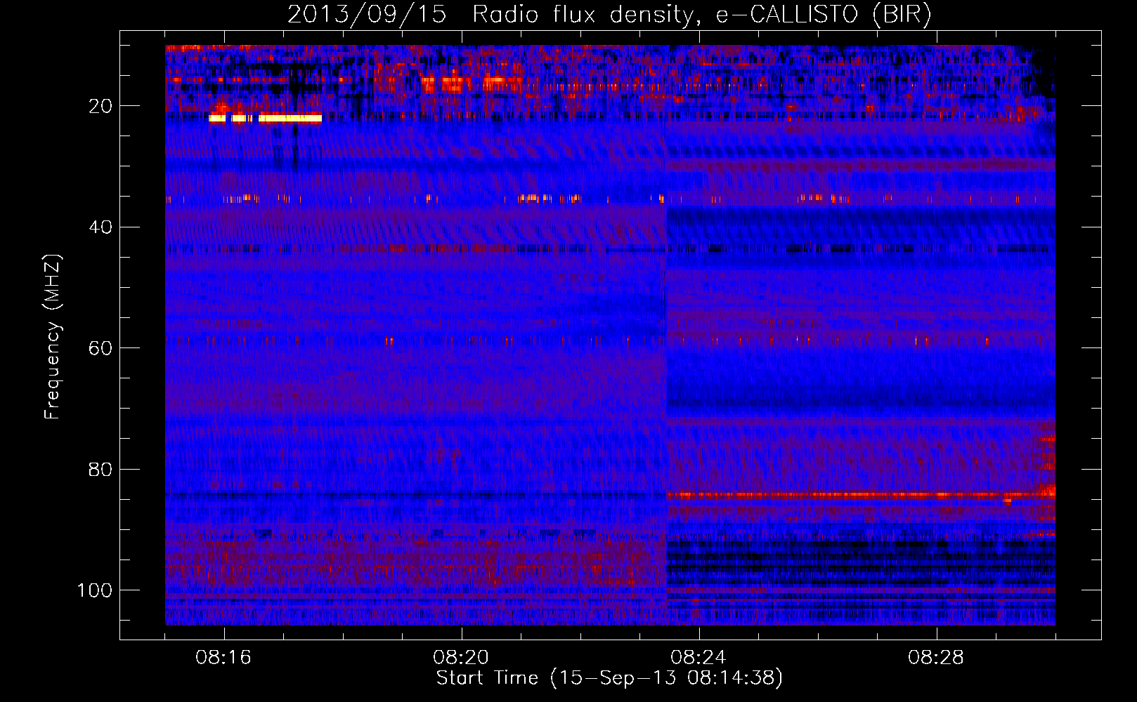1137x702 pixels.
Task: Click the 60 frequency tick label
Action: click(x=101, y=348)
